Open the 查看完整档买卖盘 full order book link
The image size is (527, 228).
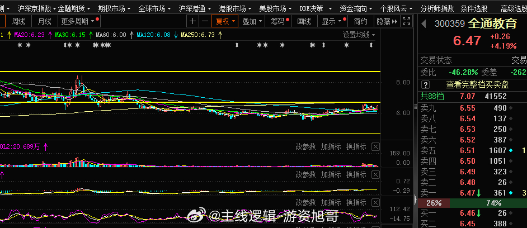coord(477,84)
